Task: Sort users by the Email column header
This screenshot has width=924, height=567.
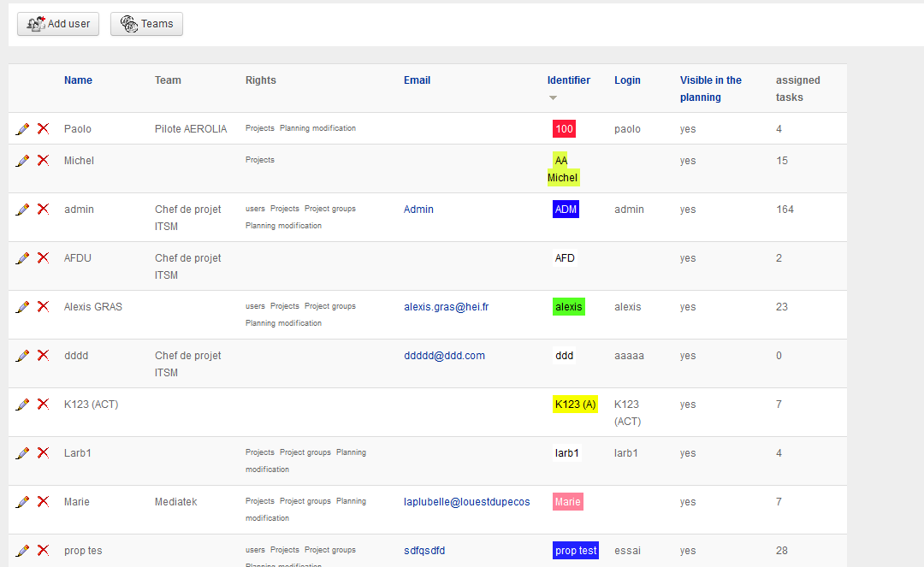Action: coord(417,80)
